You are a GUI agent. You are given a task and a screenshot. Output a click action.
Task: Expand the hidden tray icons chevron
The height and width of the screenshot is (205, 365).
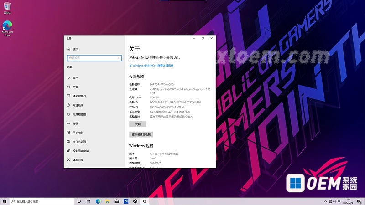(x=325, y=201)
